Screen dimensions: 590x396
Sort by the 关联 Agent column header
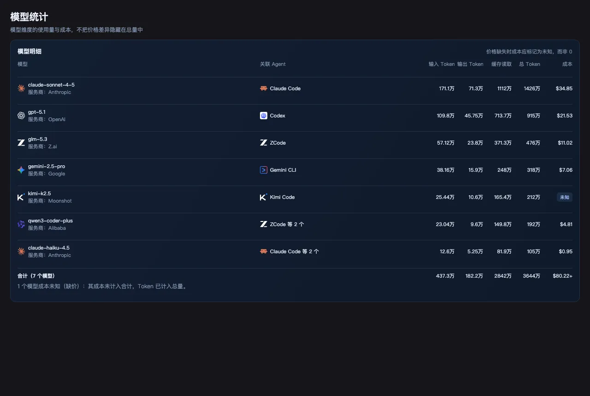click(273, 64)
